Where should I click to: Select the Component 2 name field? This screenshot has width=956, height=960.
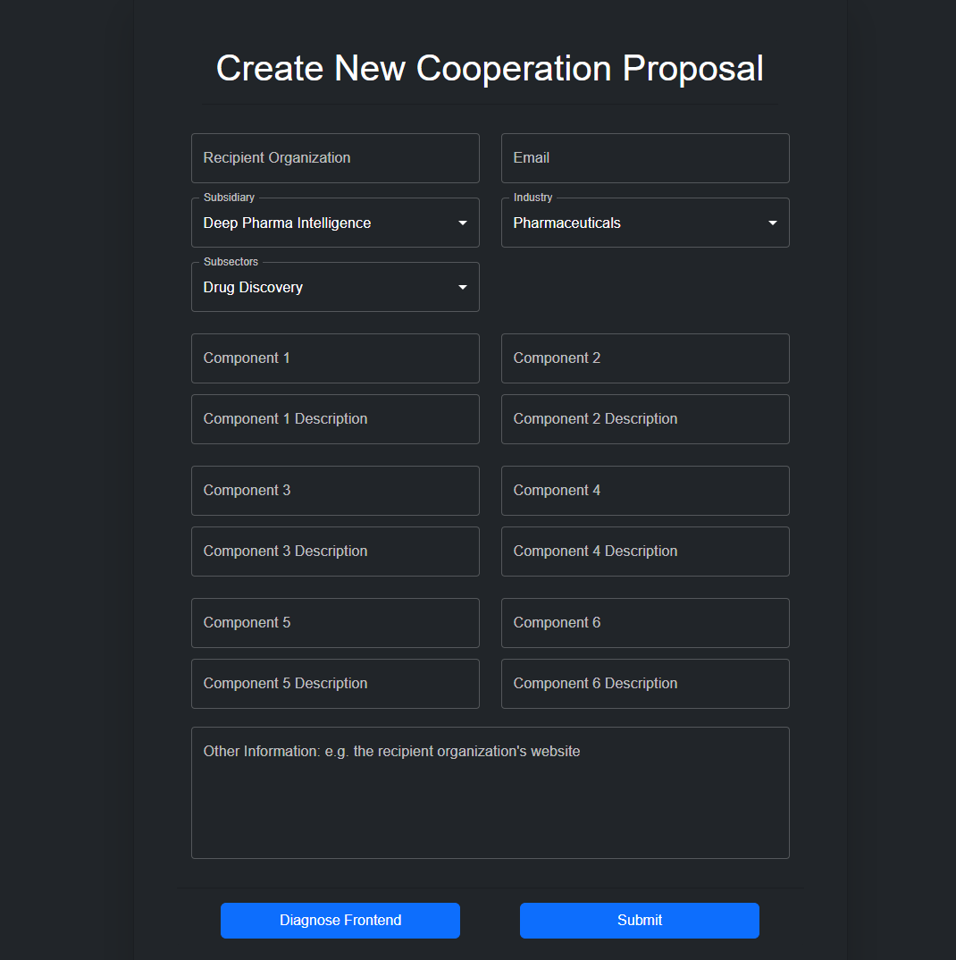tap(645, 358)
